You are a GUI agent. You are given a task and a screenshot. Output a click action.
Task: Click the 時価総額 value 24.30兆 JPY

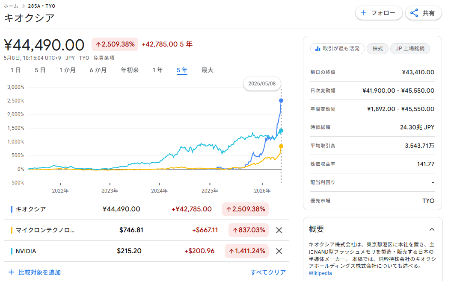click(417, 127)
